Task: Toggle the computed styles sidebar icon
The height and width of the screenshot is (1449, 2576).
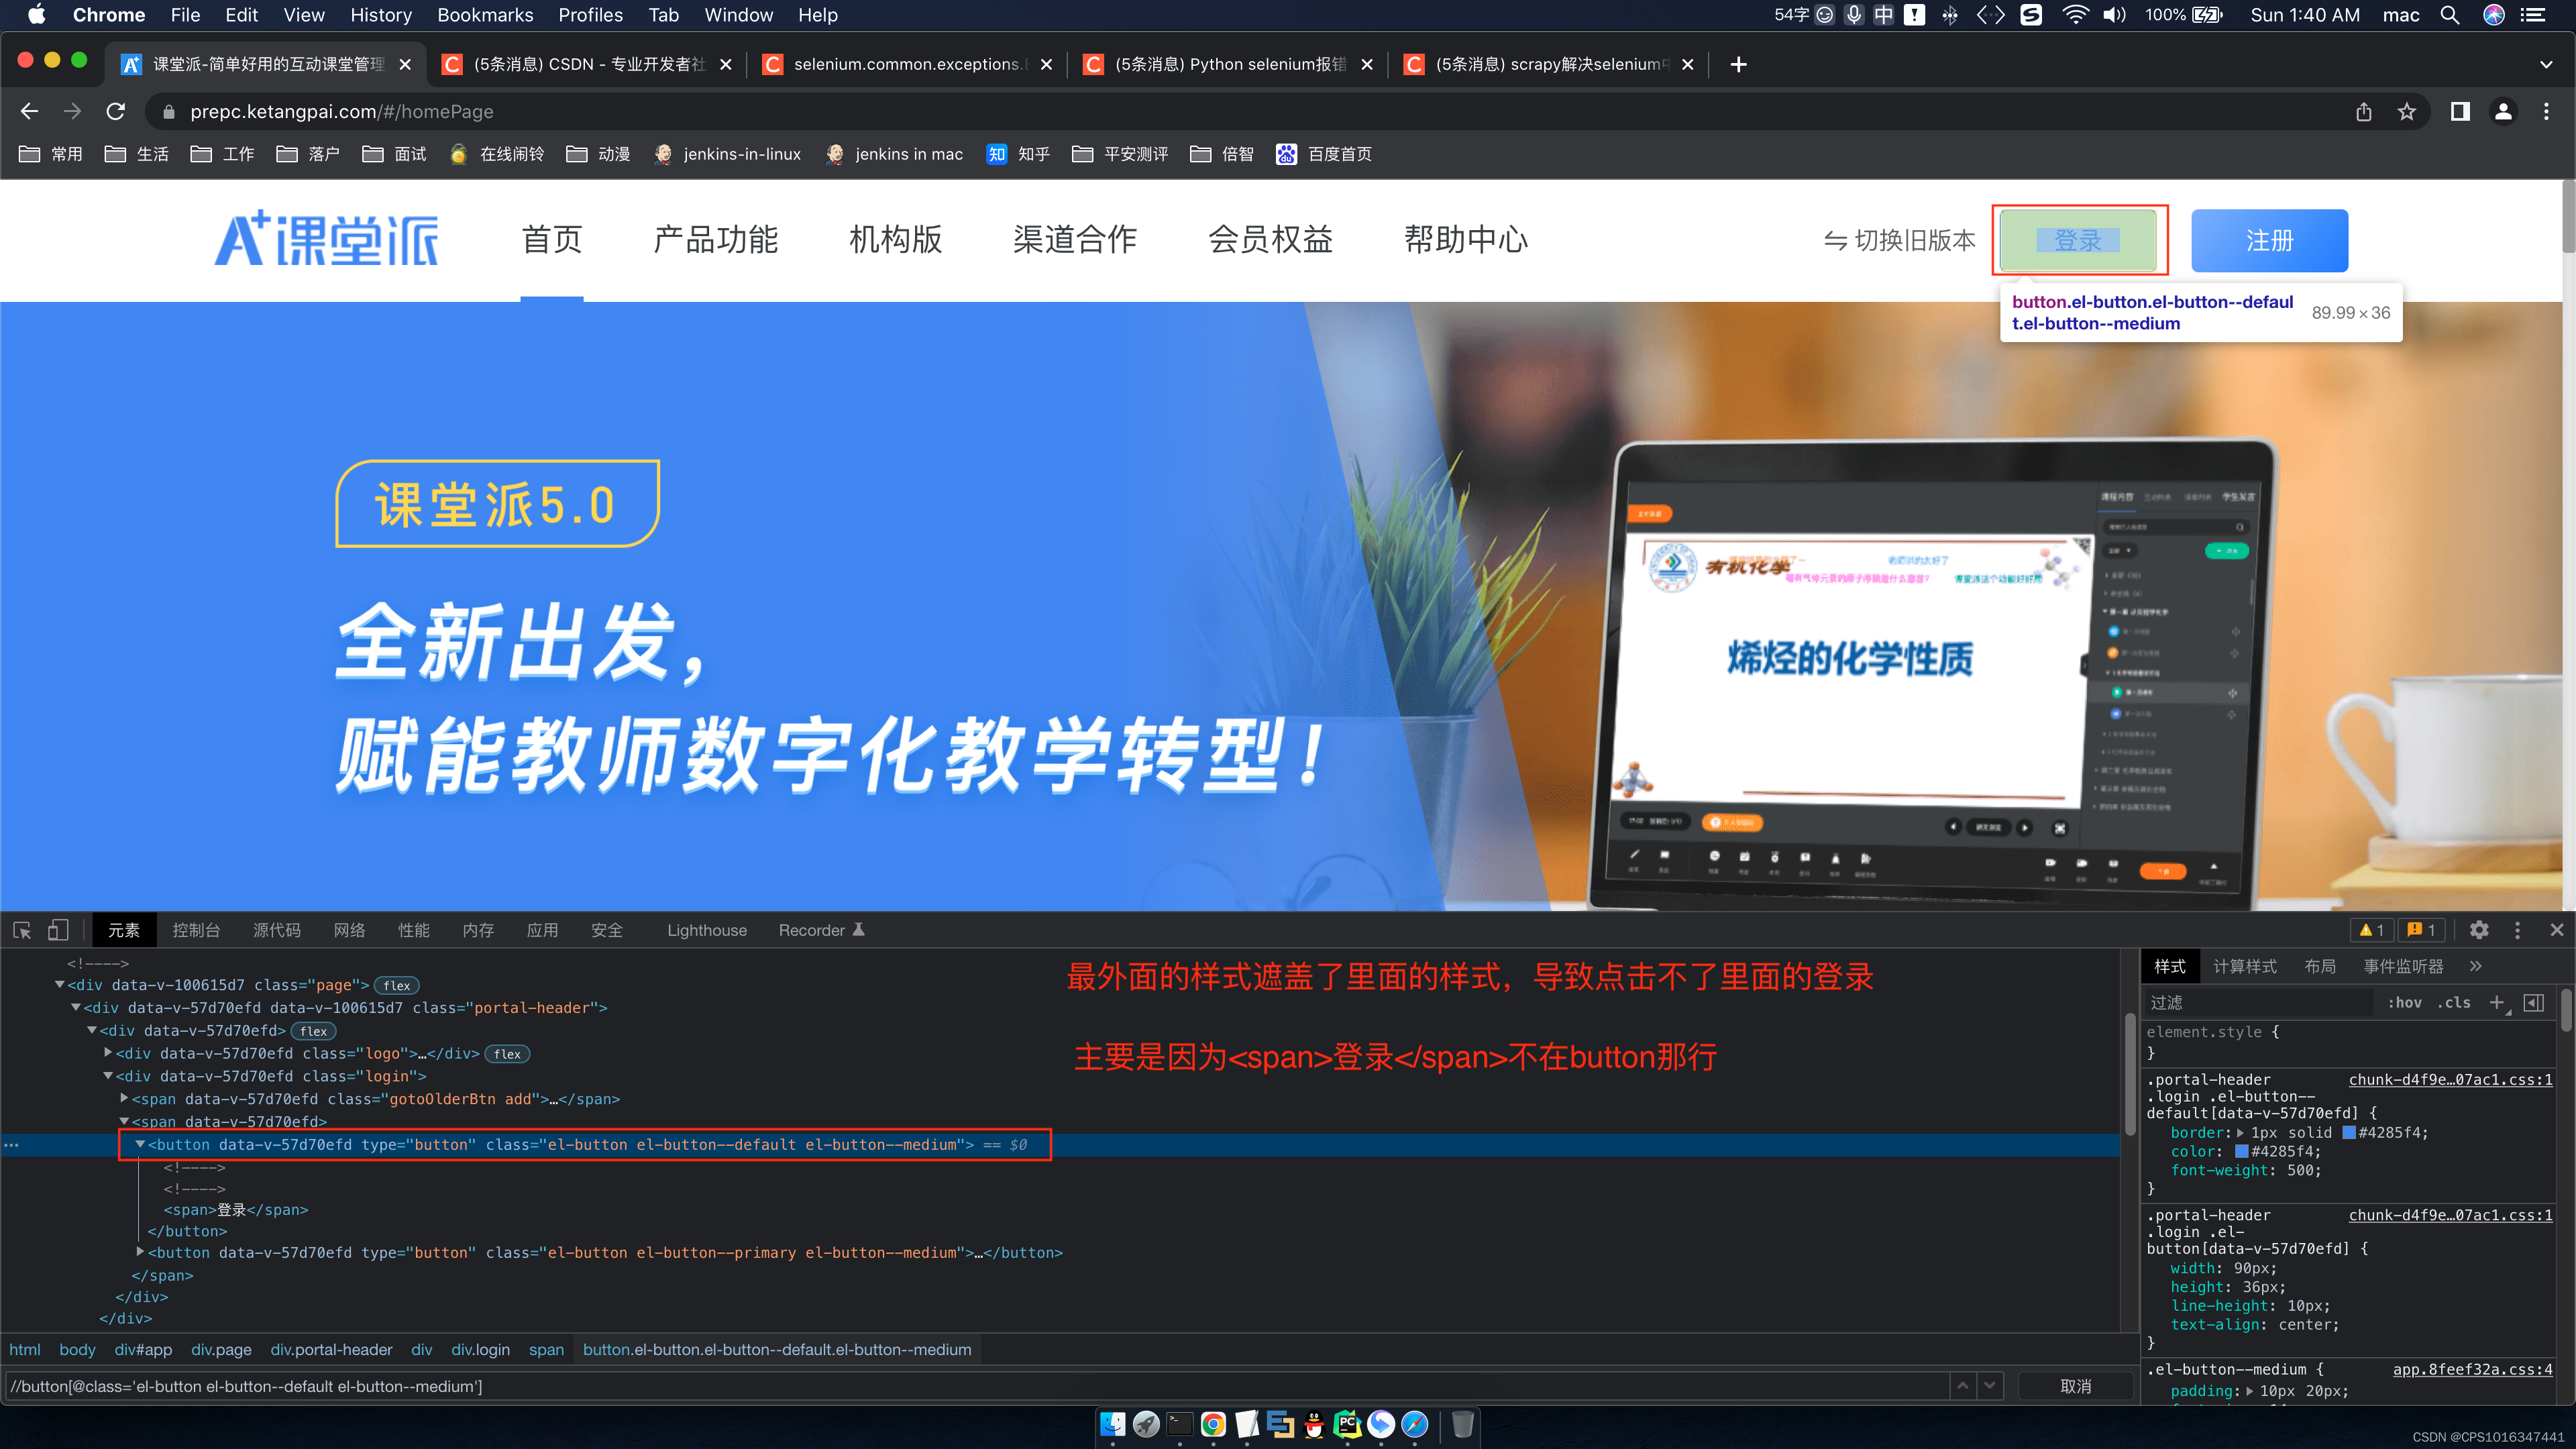Action: pos(2534,1002)
